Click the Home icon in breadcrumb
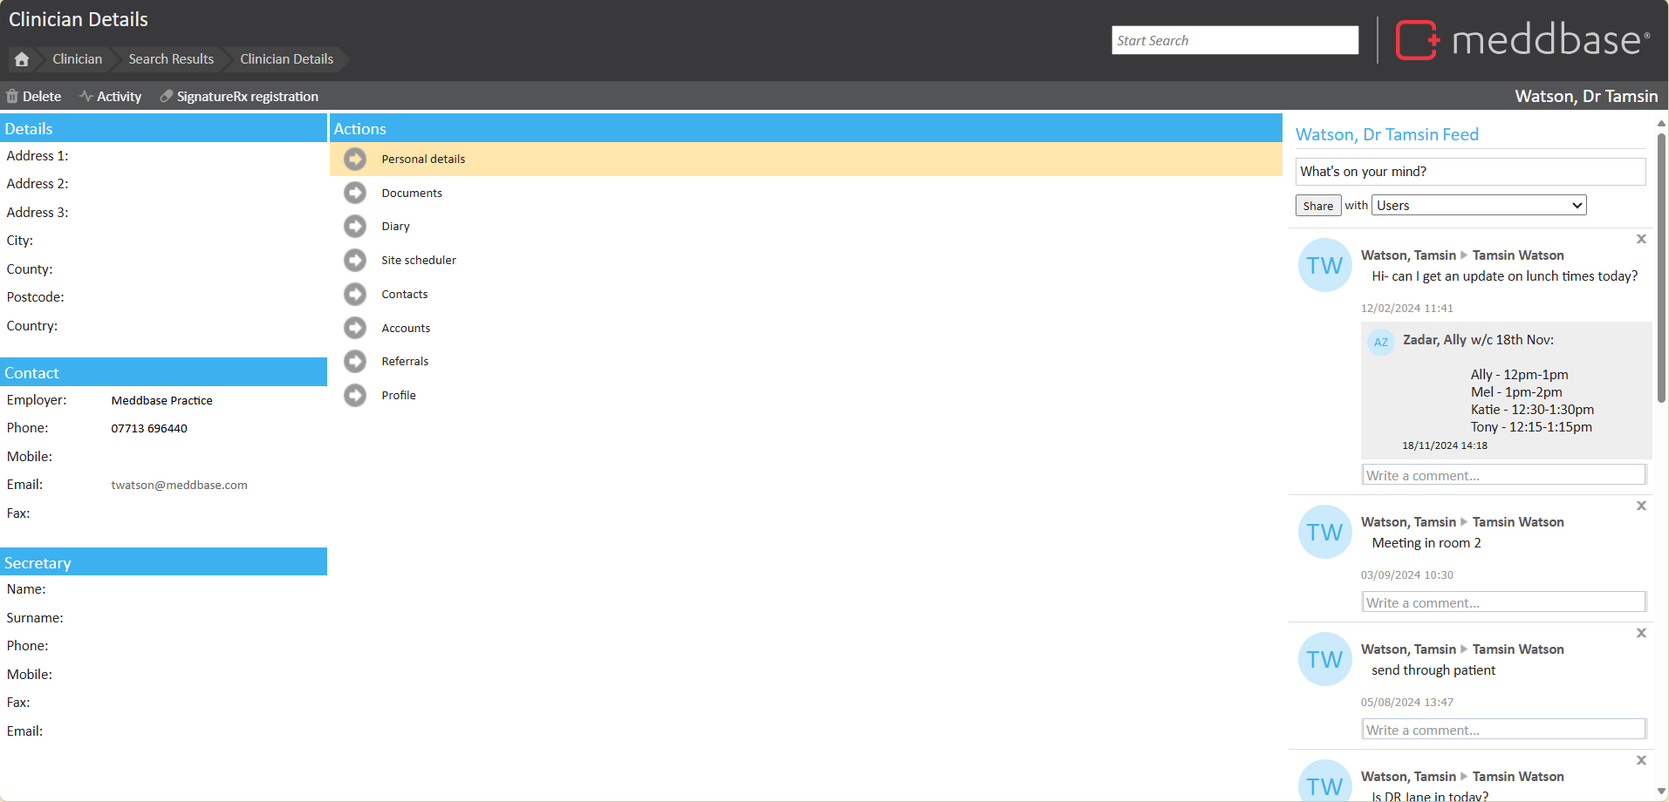This screenshot has width=1669, height=802. pyautogui.click(x=22, y=59)
